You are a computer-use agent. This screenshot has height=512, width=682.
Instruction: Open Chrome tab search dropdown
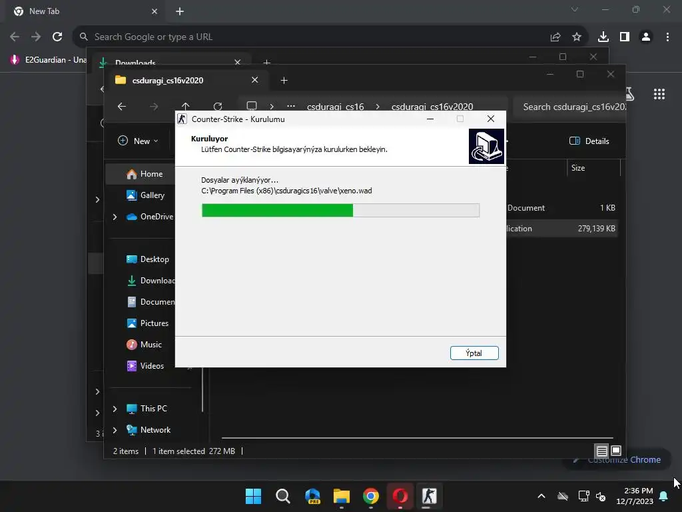[x=575, y=9]
